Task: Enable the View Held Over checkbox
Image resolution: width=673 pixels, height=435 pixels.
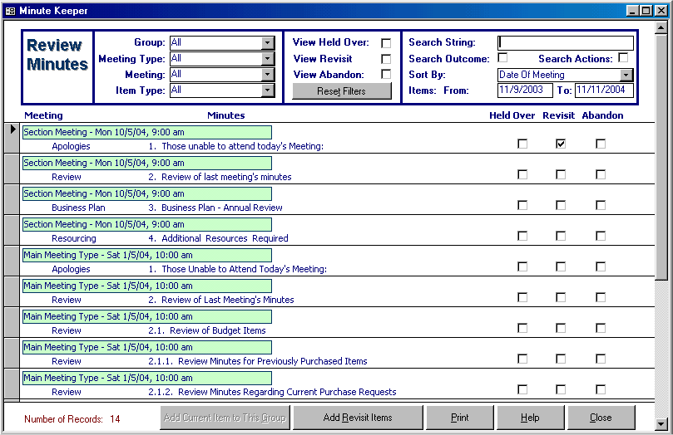Action: [x=385, y=43]
